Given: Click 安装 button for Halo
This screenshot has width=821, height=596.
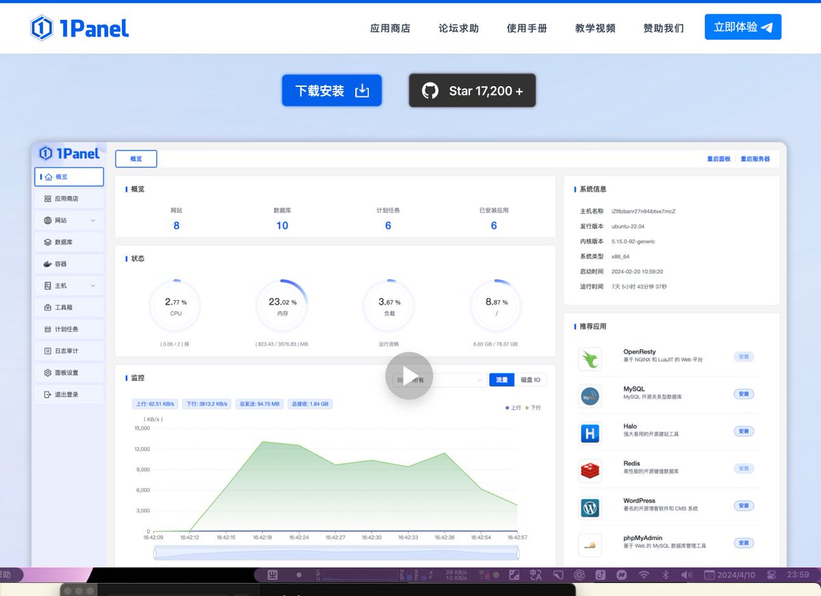Looking at the screenshot, I should [x=744, y=431].
